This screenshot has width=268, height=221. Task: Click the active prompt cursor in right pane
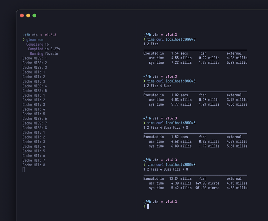point(148,207)
